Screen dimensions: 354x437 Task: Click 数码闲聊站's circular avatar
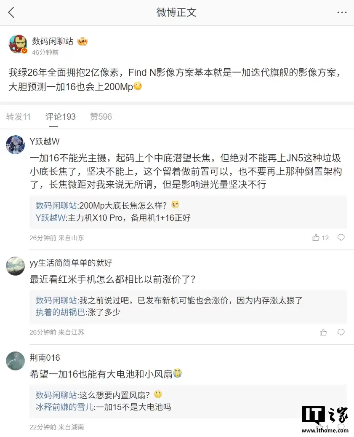pyautogui.click(x=18, y=45)
